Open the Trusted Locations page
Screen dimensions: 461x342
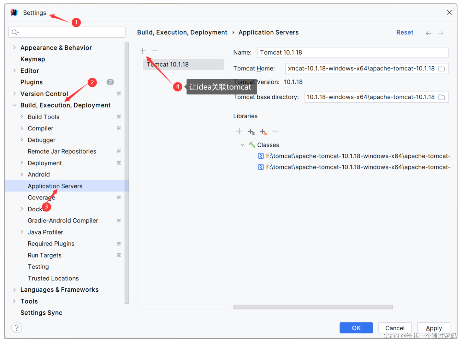[x=53, y=278]
